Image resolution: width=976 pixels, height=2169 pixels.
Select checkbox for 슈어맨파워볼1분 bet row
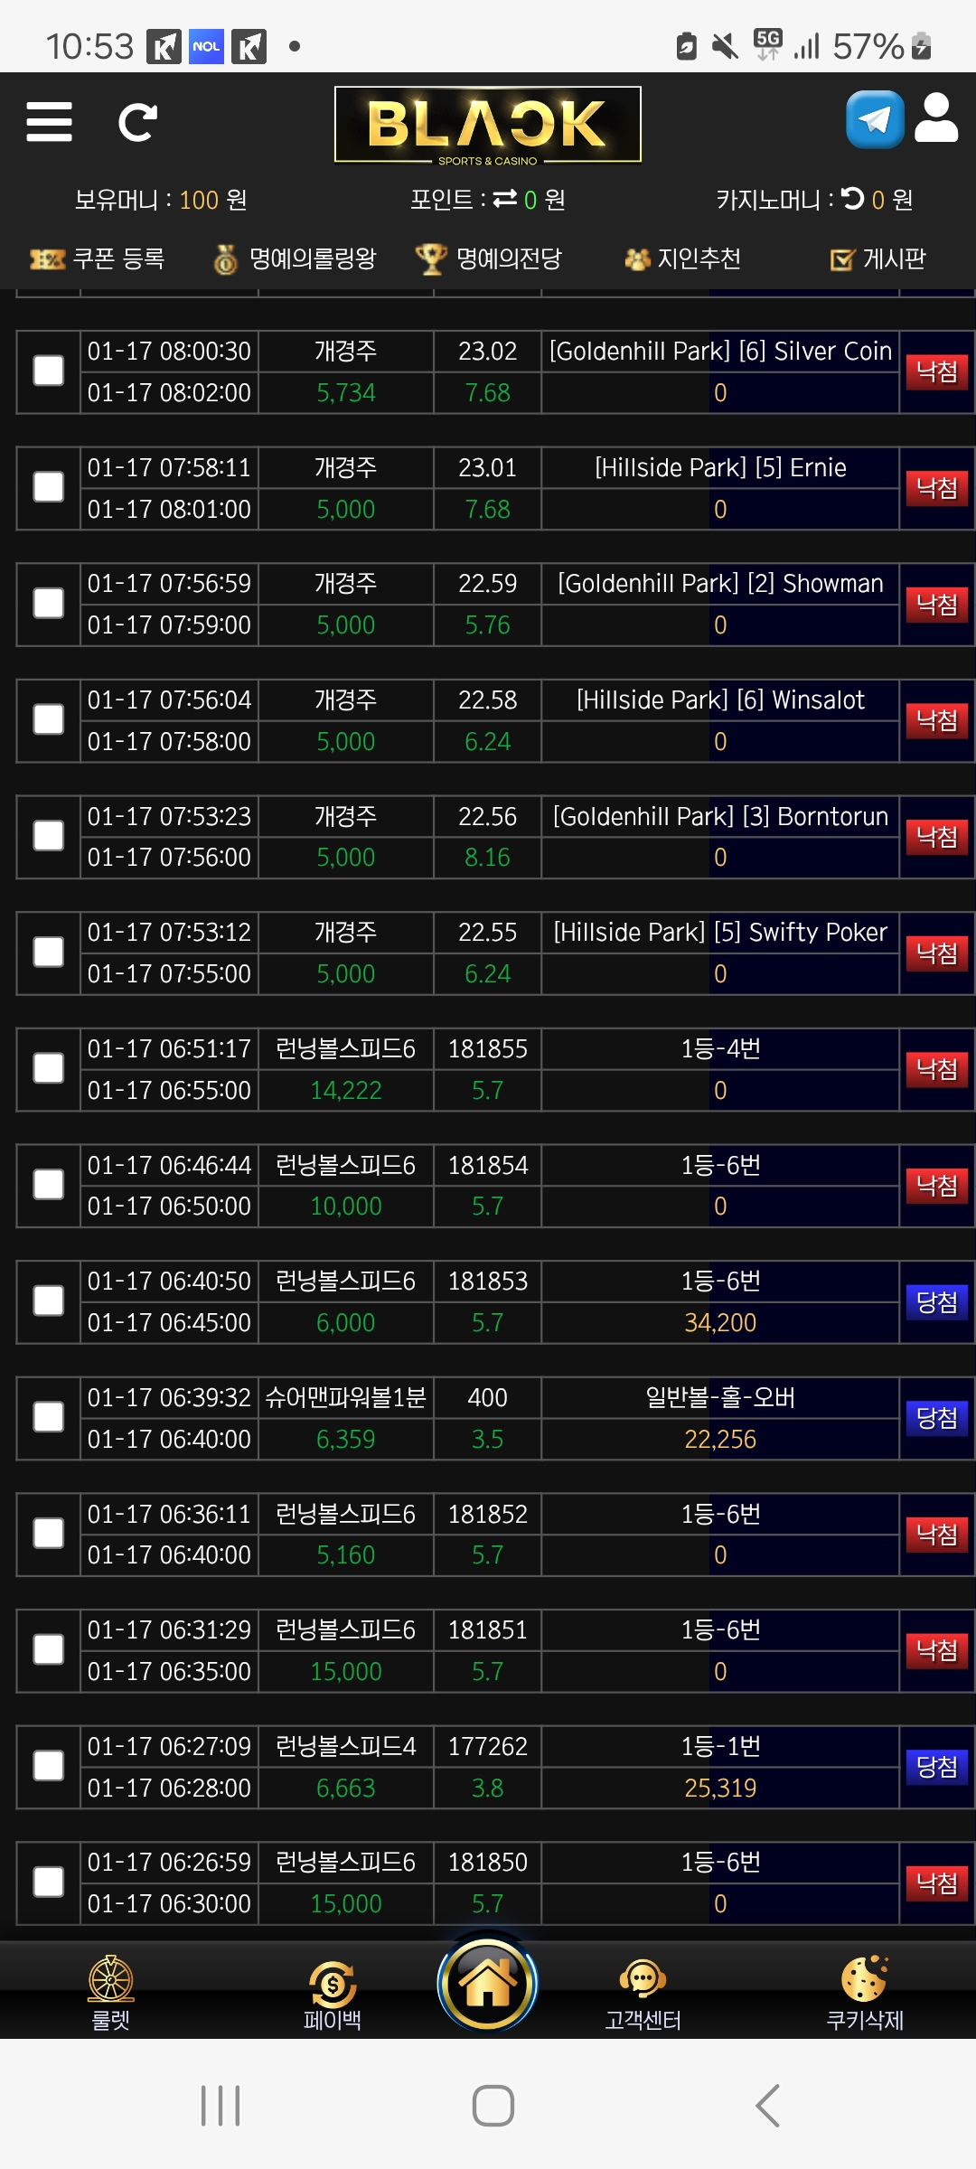click(49, 1417)
